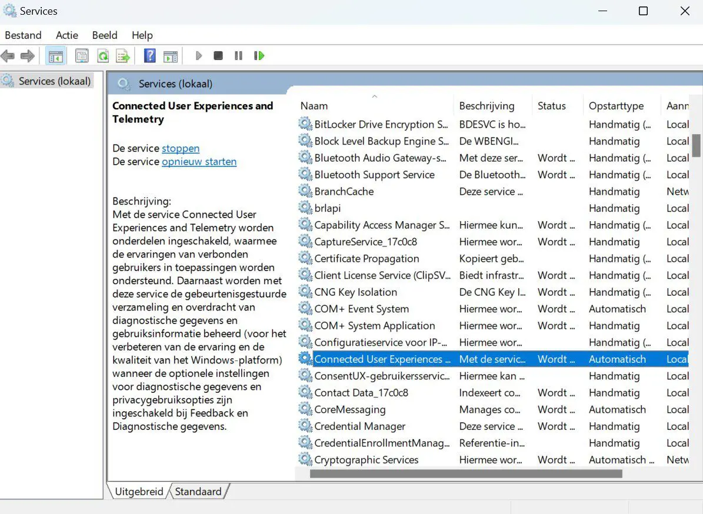Click gear icon beside brlapi
The height and width of the screenshot is (514, 703).
pyautogui.click(x=305, y=208)
